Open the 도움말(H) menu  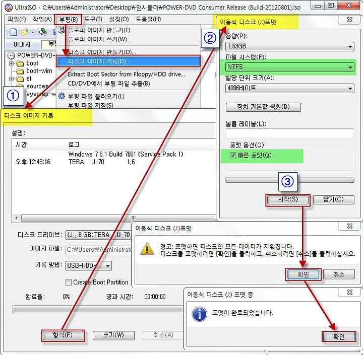148,19
